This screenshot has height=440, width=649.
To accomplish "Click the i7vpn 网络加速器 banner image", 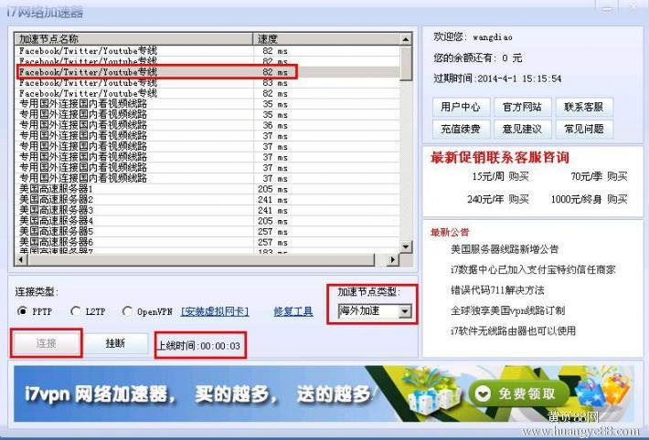I will point(324,393).
